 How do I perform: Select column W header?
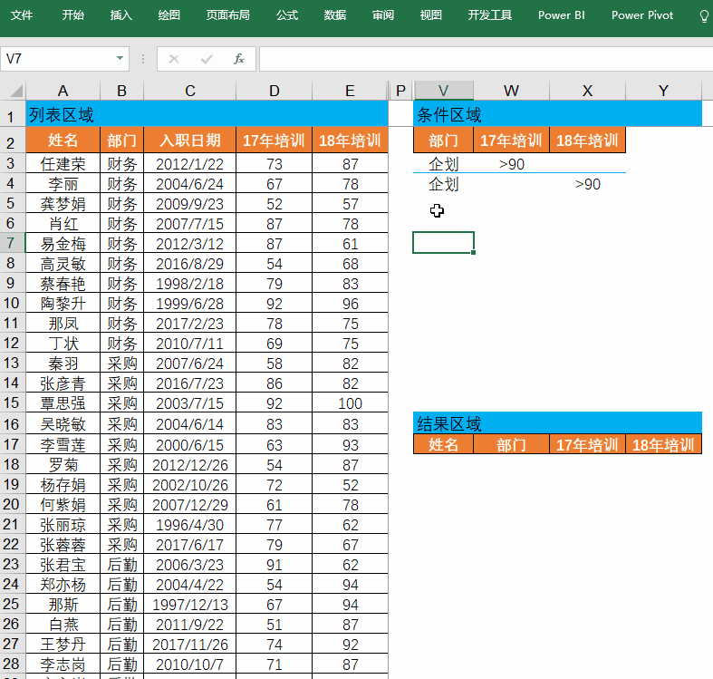click(x=512, y=91)
